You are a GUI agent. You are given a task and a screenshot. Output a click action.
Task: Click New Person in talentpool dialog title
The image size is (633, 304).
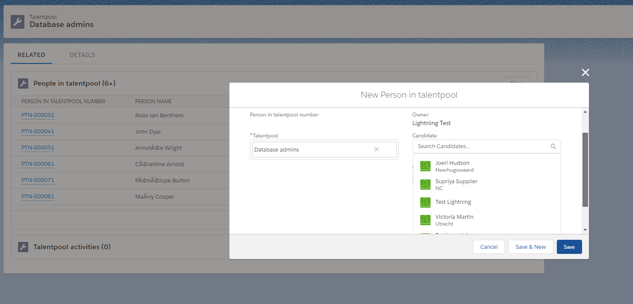pos(409,95)
